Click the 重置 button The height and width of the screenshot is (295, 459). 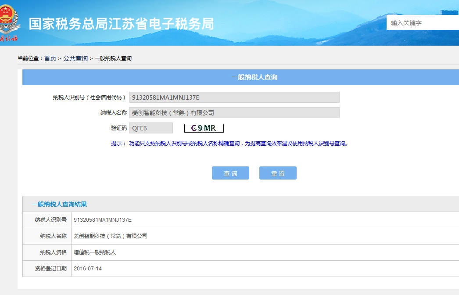(x=278, y=173)
